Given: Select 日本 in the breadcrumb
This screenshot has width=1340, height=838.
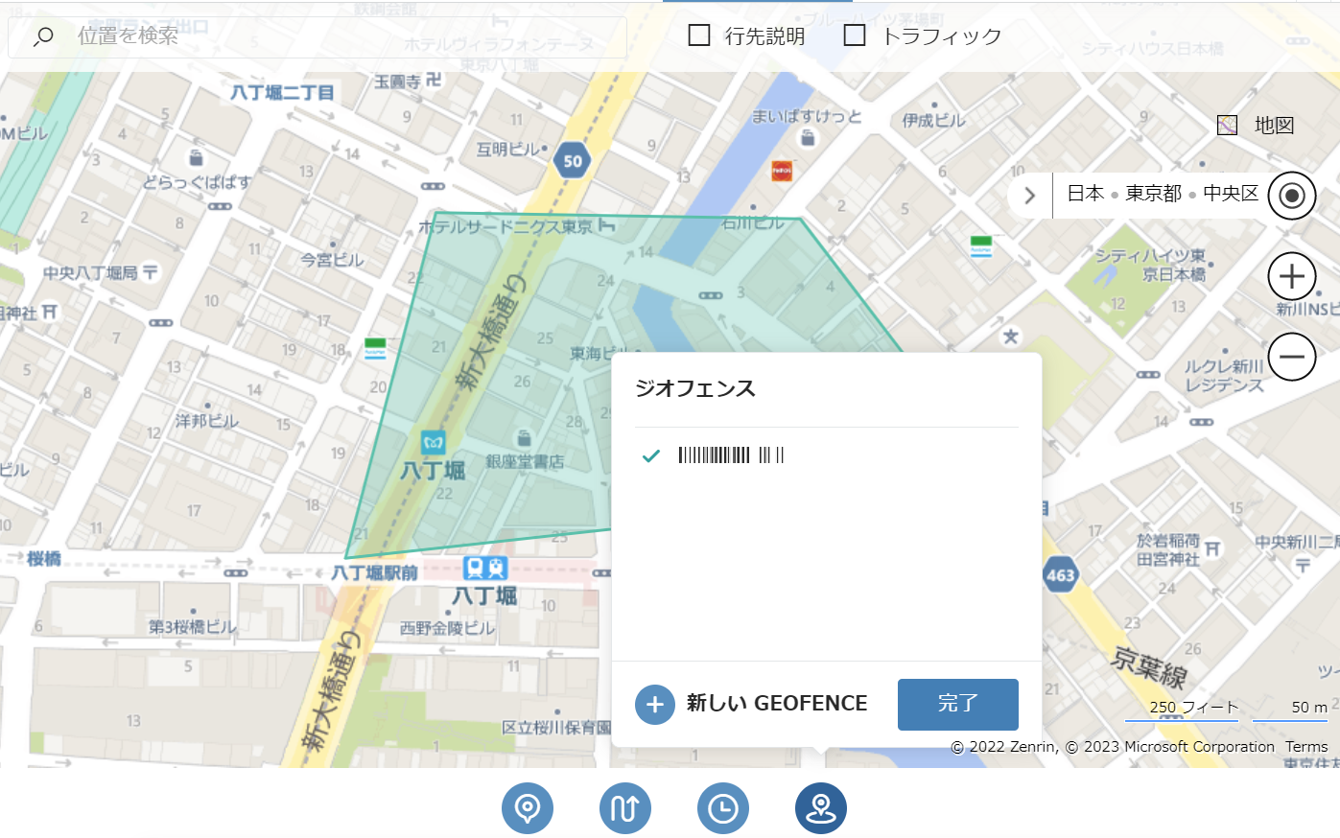Looking at the screenshot, I should pyautogui.click(x=1086, y=194).
